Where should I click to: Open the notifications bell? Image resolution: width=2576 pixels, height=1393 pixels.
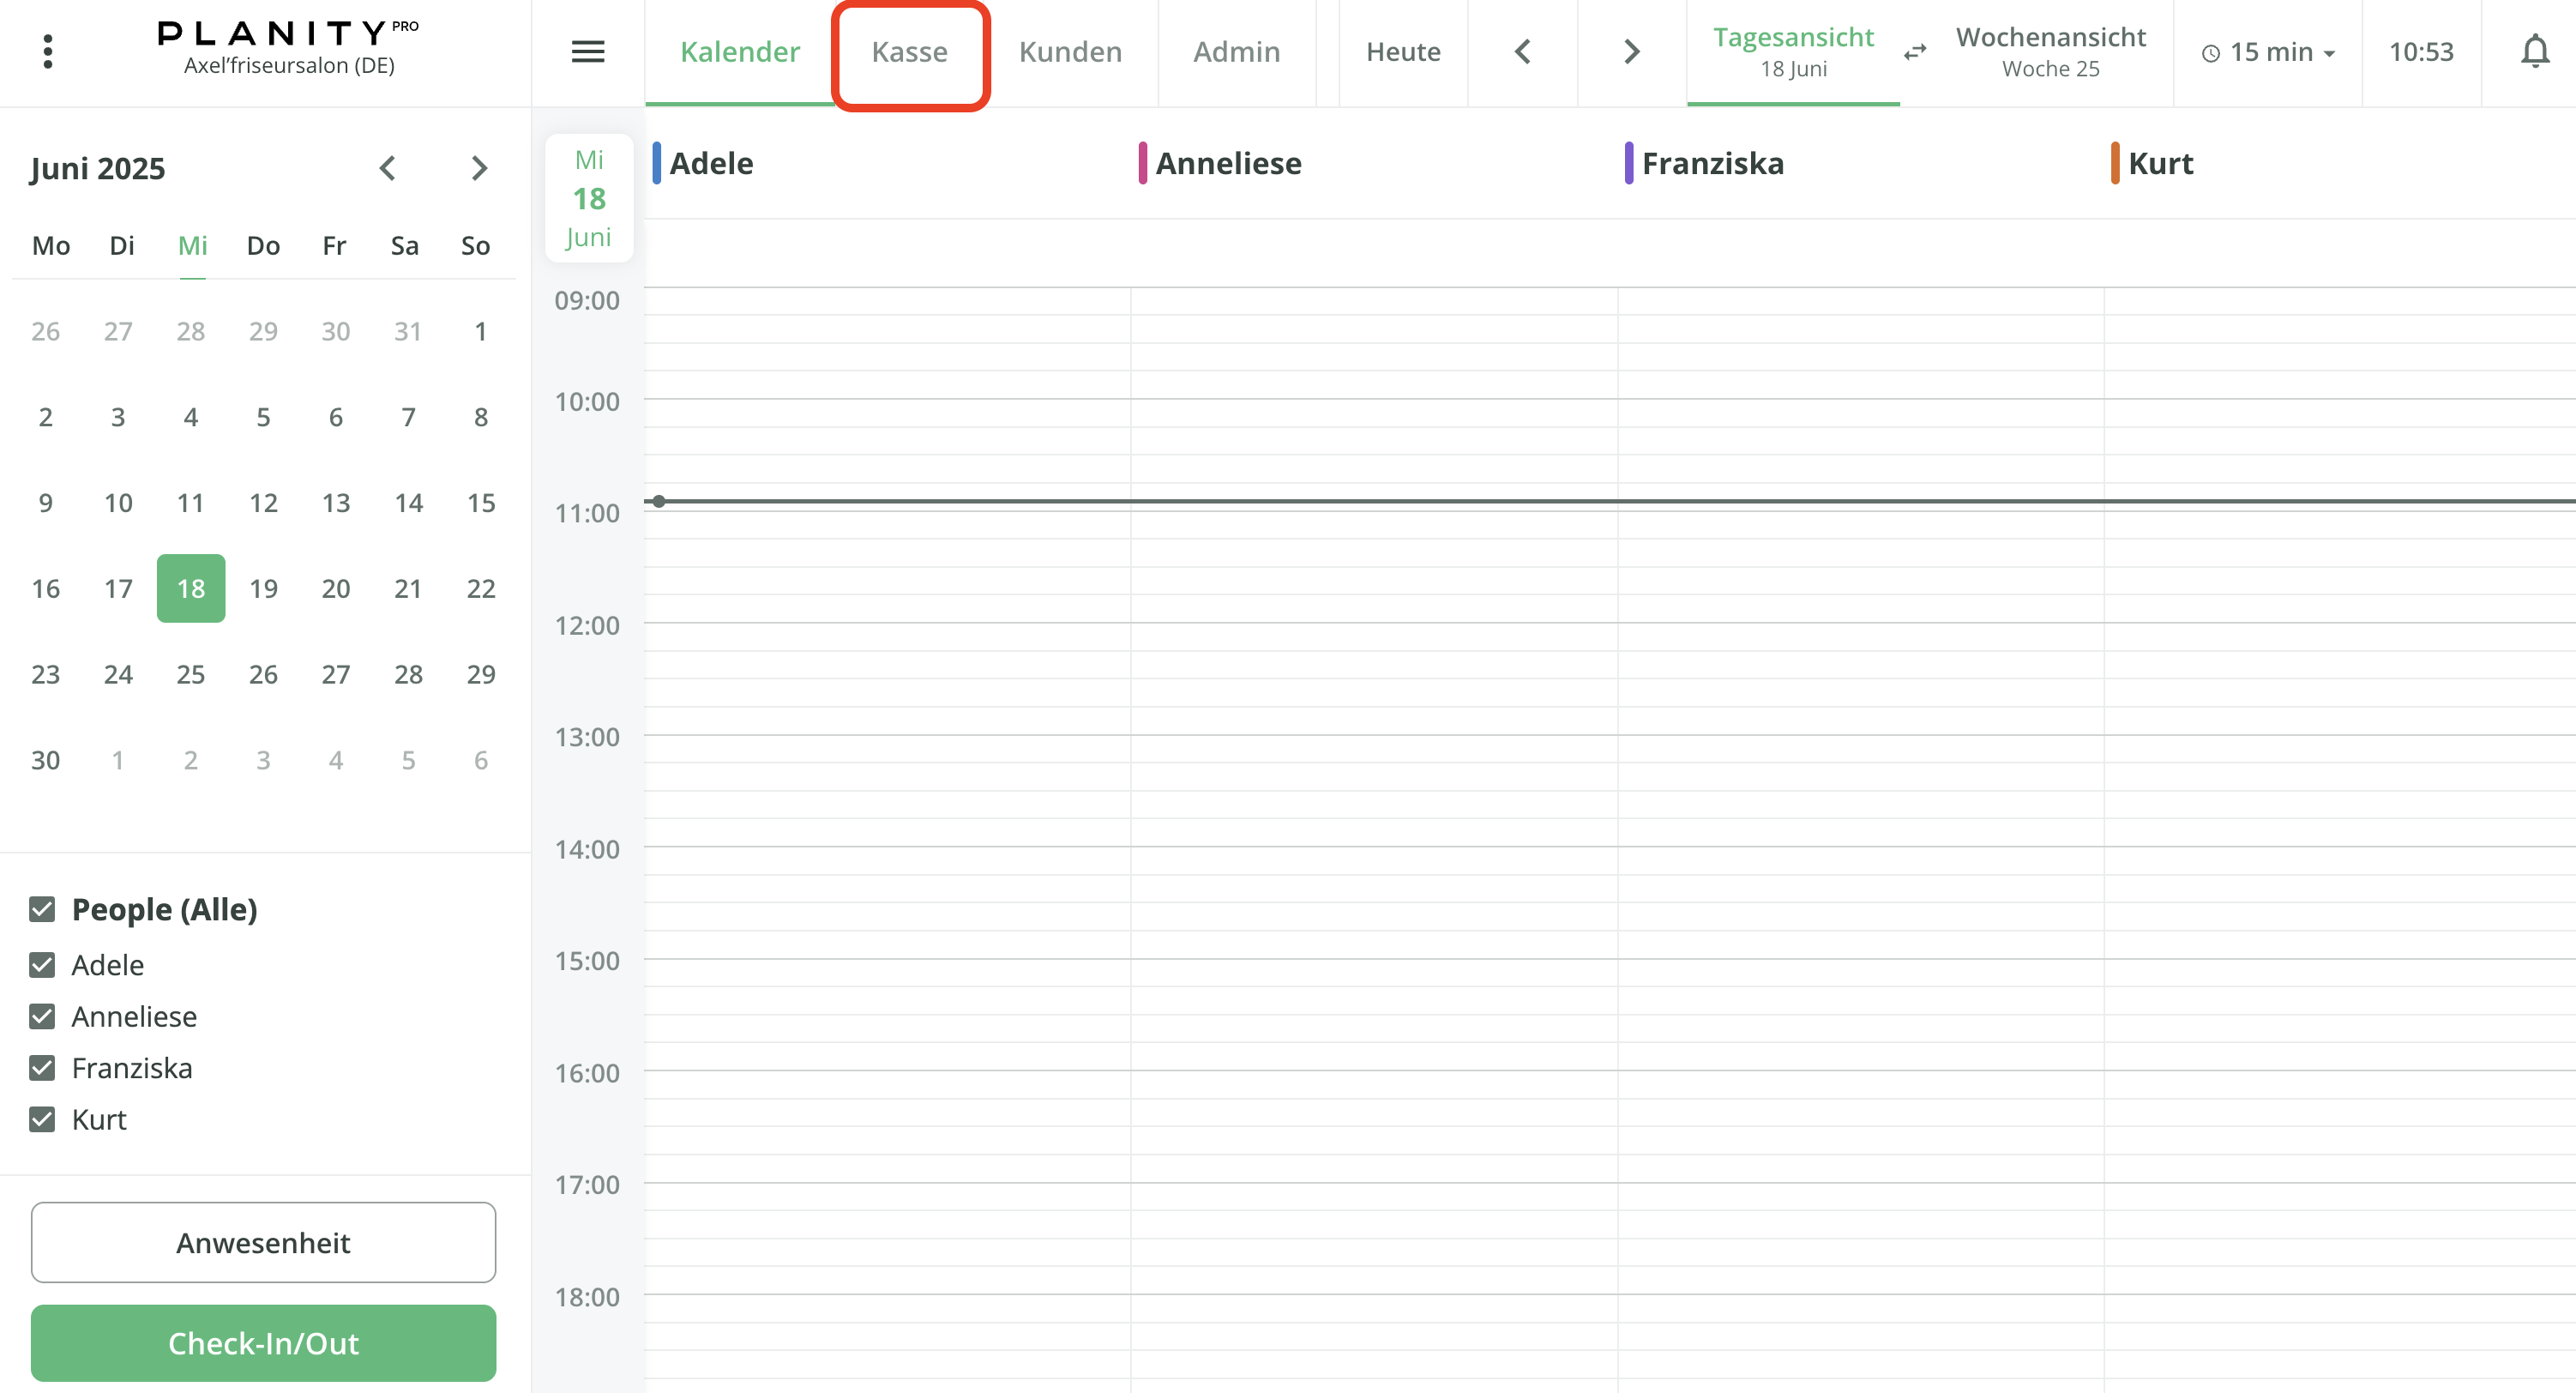pyautogui.click(x=2535, y=51)
